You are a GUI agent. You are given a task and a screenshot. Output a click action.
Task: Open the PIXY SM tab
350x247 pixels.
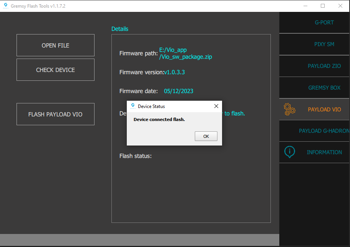tap(324, 44)
